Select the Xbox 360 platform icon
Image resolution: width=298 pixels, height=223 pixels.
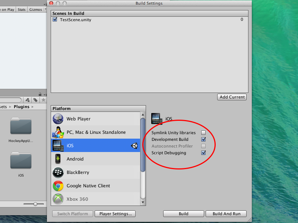coord(58,199)
